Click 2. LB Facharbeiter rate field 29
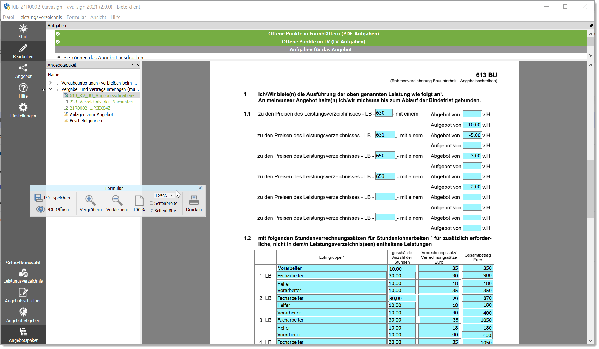This screenshot has height=349, width=599. click(438, 298)
